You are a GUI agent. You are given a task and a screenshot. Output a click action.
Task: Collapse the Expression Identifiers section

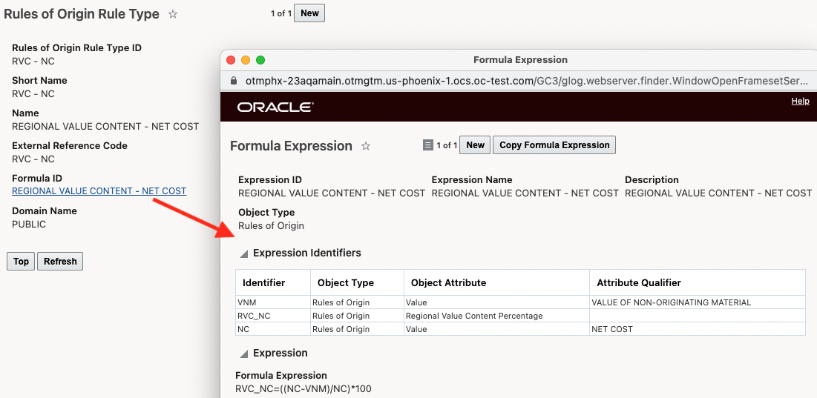tap(243, 253)
